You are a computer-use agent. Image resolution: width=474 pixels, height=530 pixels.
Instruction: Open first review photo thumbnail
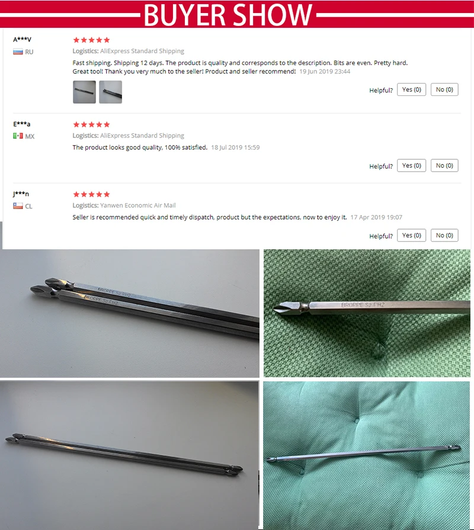[x=84, y=92]
